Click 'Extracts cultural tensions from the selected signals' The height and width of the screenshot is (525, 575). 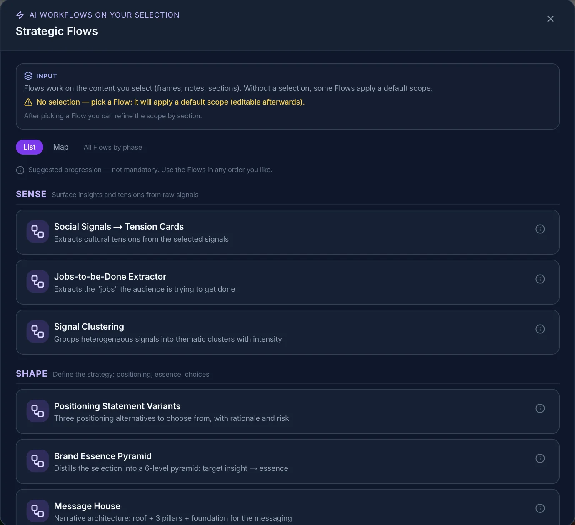point(141,239)
